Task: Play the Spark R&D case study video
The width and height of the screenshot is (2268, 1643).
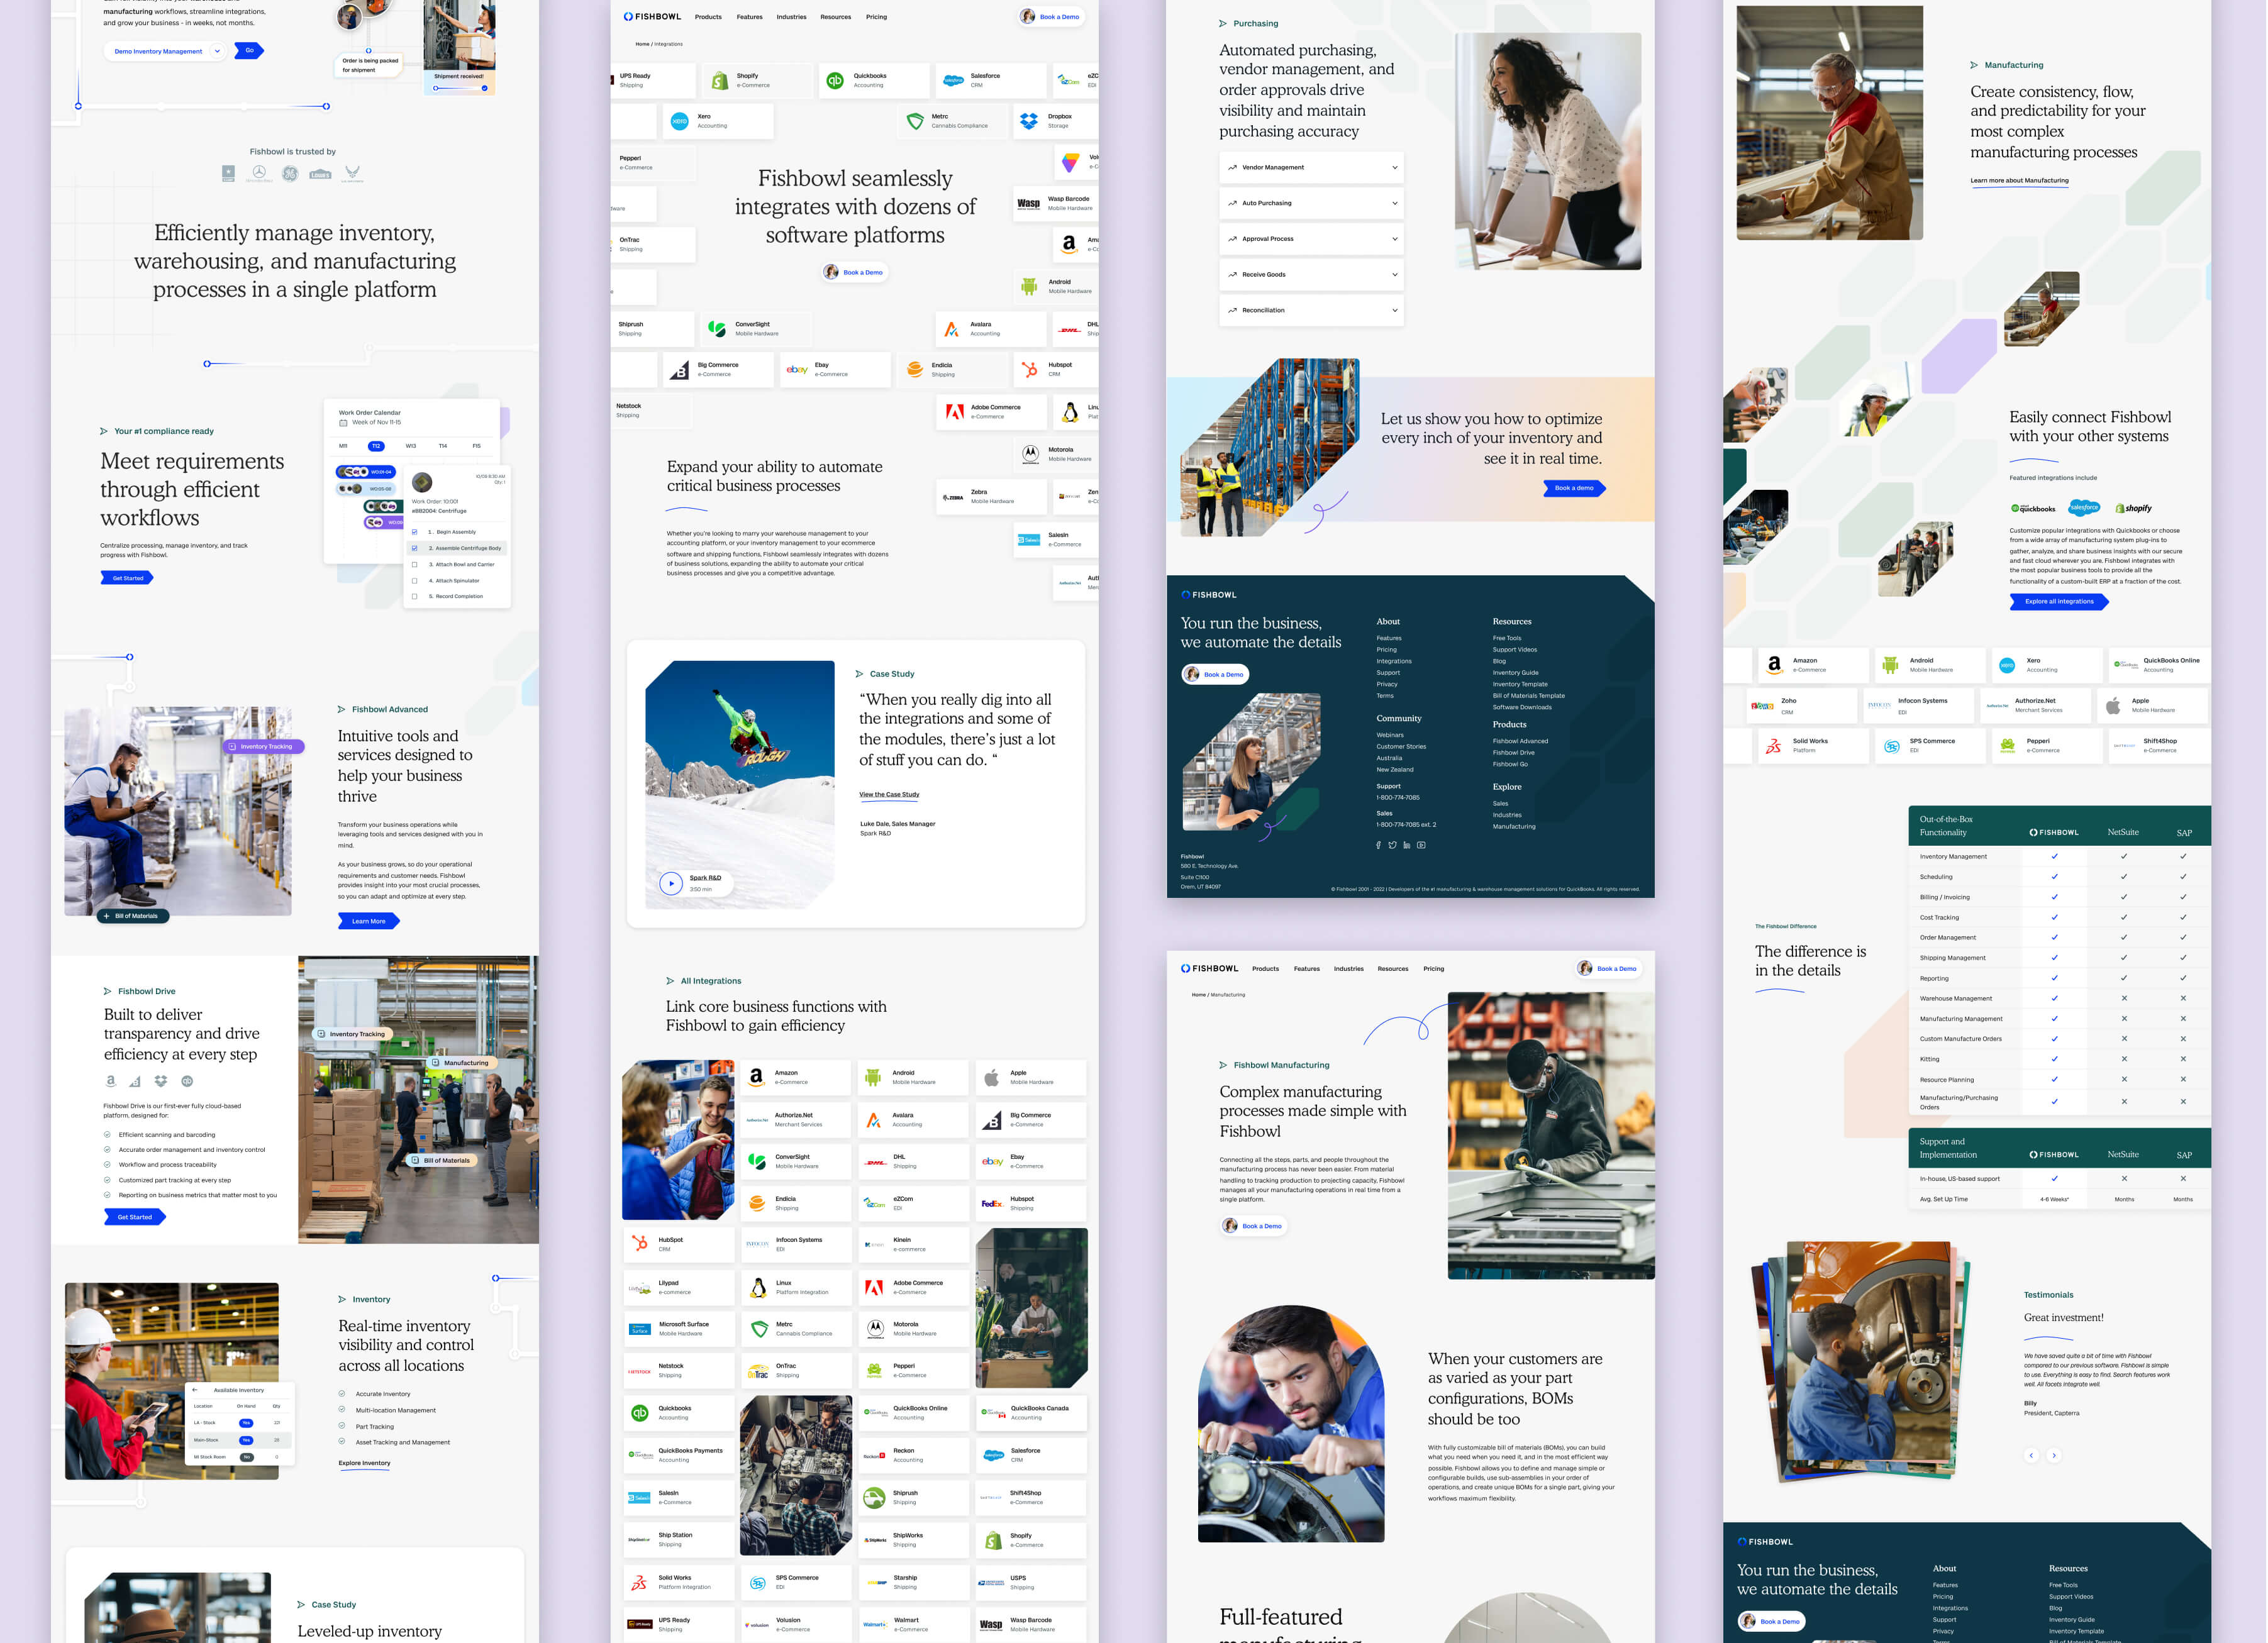Action: tap(671, 883)
